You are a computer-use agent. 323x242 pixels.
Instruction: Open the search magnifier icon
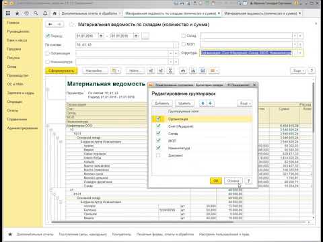(36, 13)
